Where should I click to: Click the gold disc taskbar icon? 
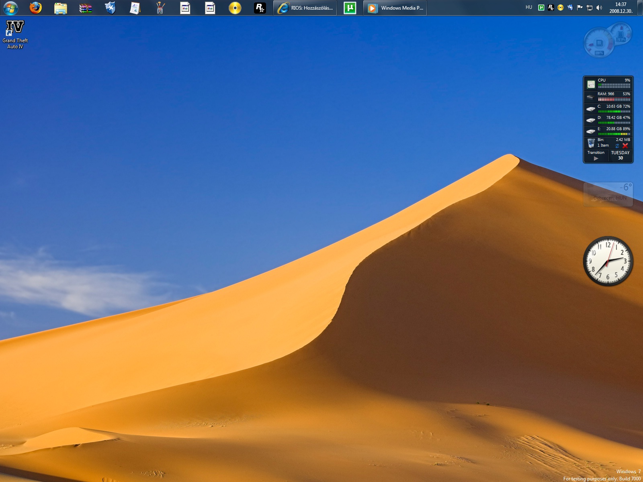tap(235, 8)
